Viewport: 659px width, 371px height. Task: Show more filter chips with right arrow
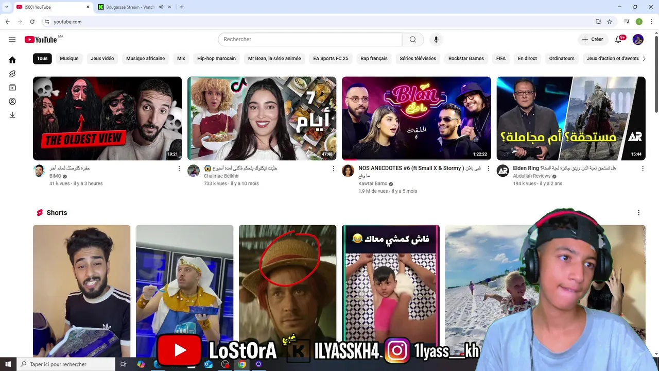[644, 58]
